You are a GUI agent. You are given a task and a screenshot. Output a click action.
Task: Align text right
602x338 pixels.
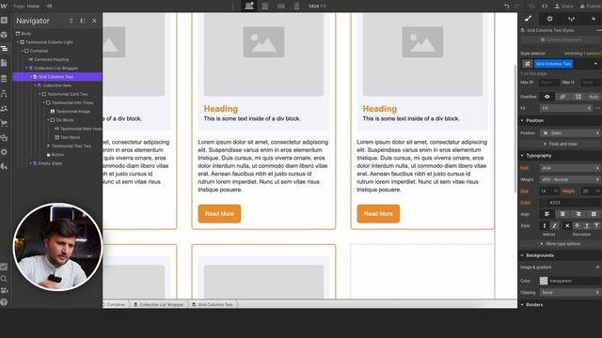click(578, 214)
